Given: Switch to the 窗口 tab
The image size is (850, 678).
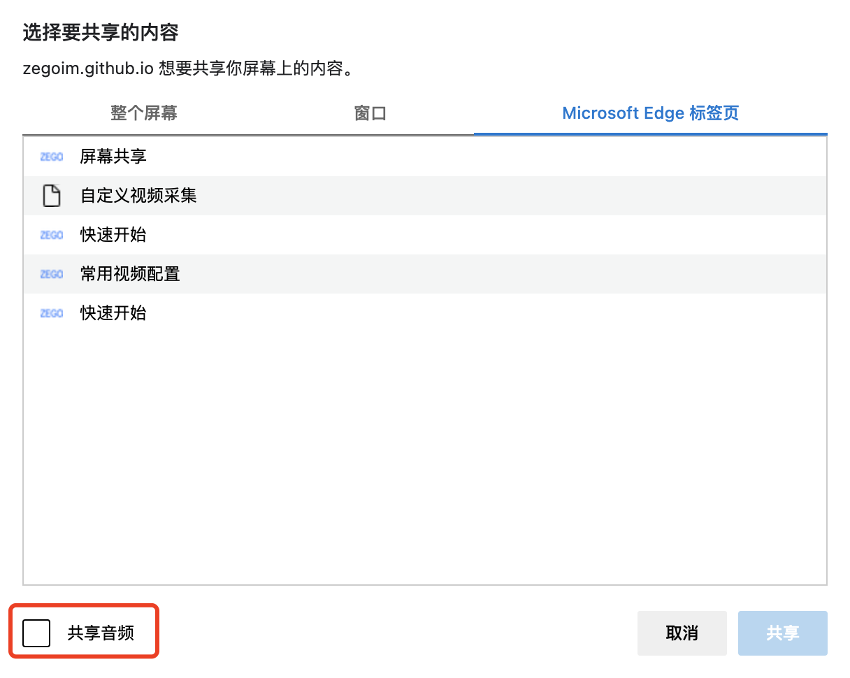Looking at the screenshot, I should click(370, 113).
